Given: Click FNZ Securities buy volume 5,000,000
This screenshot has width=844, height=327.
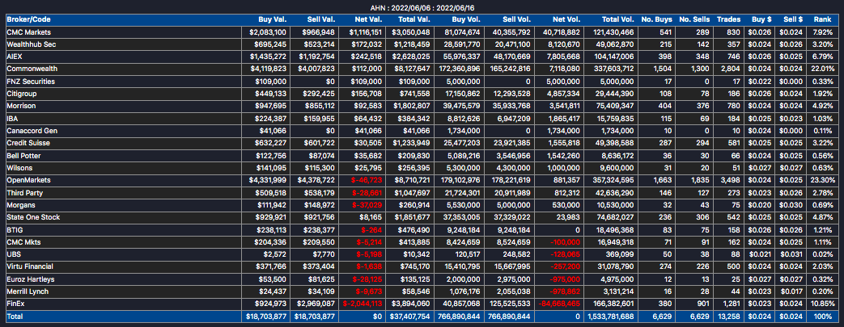Looking at the screenshot, I should [465, 81].
